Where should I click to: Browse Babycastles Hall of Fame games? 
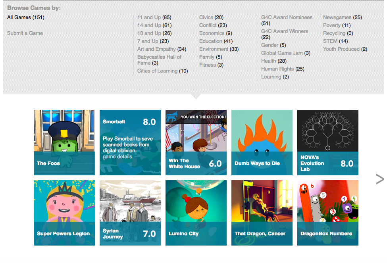coord(159,60)
